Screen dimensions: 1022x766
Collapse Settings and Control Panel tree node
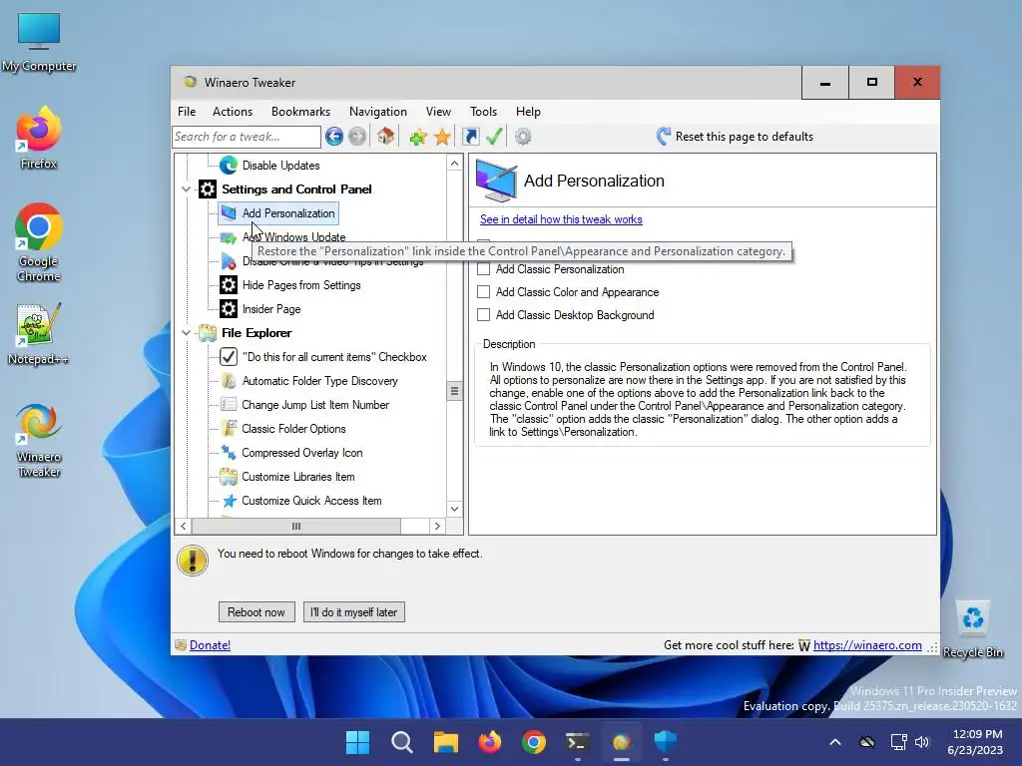click(x=186, y=190)
